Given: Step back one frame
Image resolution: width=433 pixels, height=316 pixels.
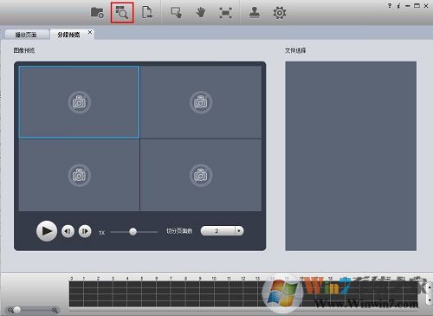Looking at the screenshot, I should [x=68, y=231].
